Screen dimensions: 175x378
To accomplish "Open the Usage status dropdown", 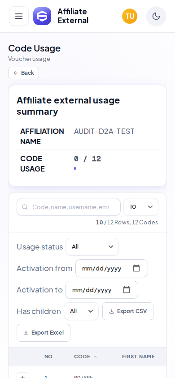I will click(92, 247).
